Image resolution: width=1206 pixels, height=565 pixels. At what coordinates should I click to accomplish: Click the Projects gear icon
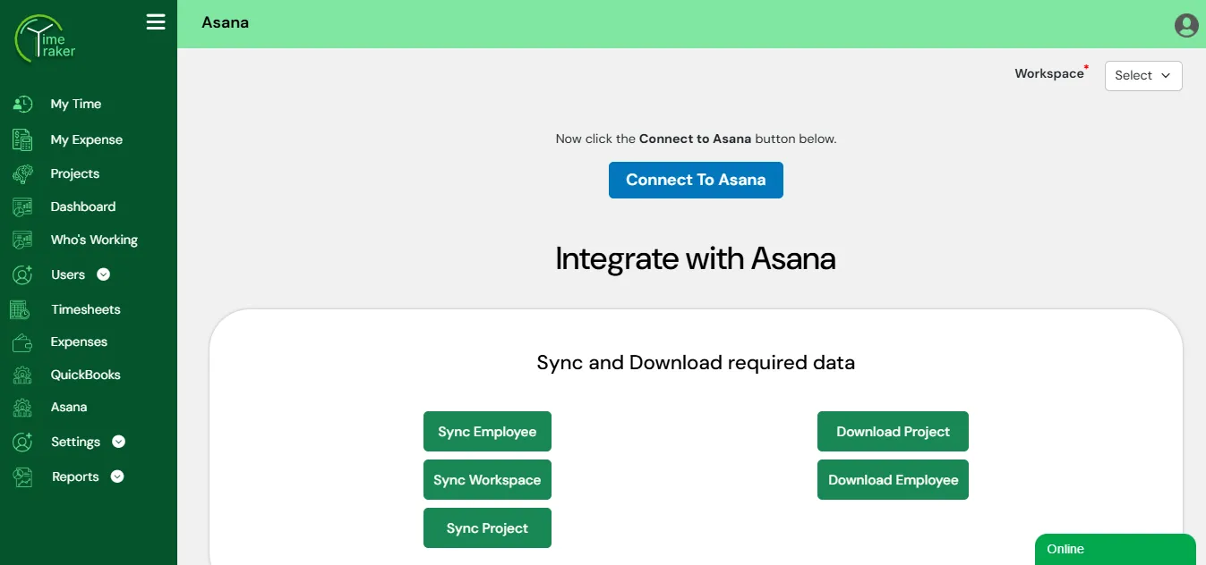(x=22, y=174)
